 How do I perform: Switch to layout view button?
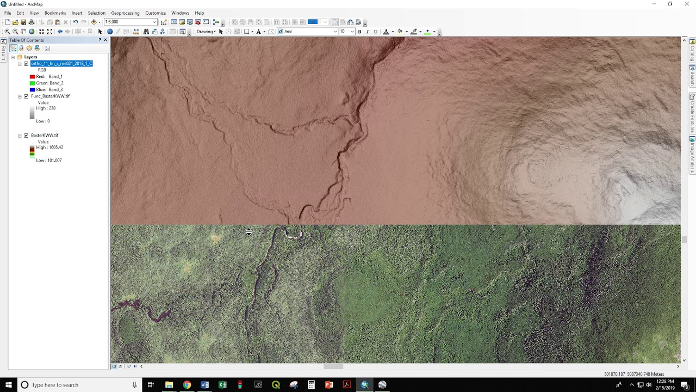120,366
